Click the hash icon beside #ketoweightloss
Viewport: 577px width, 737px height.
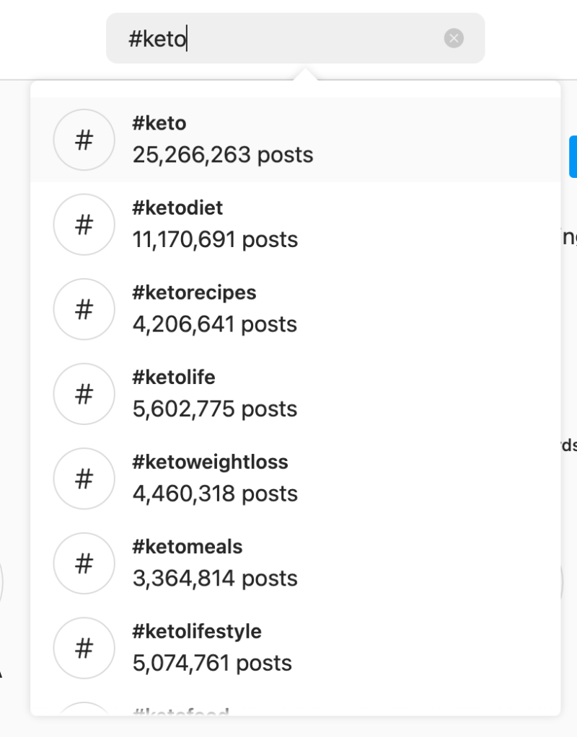point(84,478)
